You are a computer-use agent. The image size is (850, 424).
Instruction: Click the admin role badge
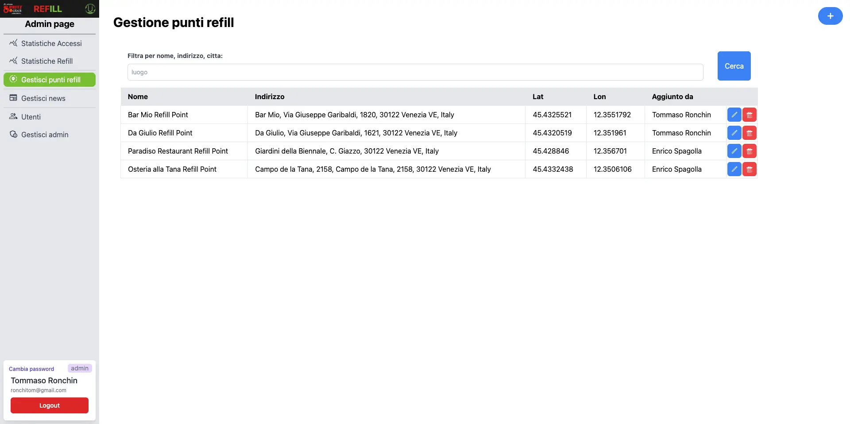click(x=79, y=368)
